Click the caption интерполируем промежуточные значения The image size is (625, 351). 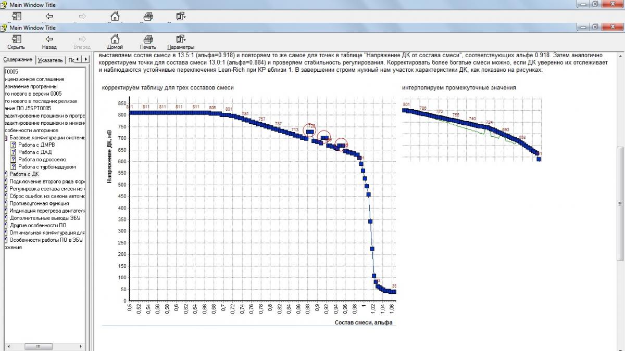(x=459, y=87)
